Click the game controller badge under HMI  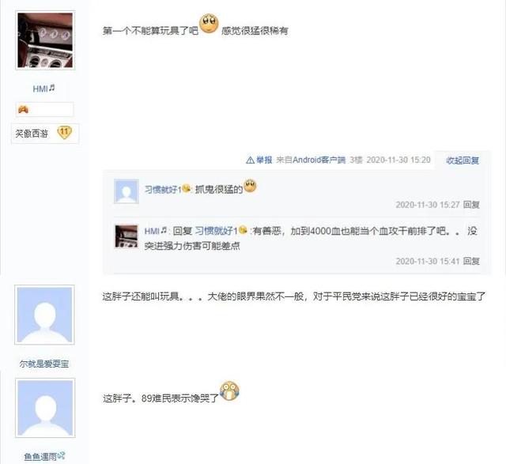click(23, 109)
